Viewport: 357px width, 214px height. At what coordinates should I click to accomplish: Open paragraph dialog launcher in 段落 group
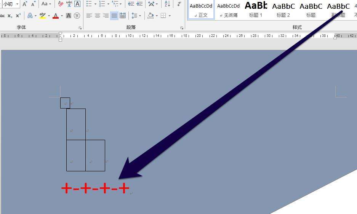point(182,28)
